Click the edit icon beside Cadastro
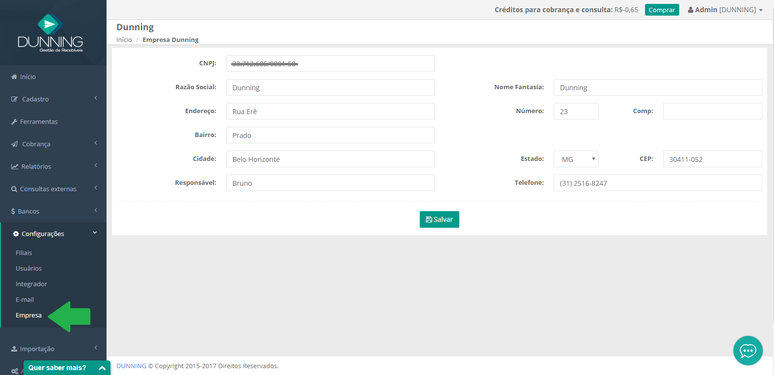 (x=15, y=99)
